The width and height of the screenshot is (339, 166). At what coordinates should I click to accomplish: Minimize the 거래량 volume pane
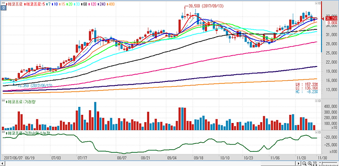[x=316, y=101]
